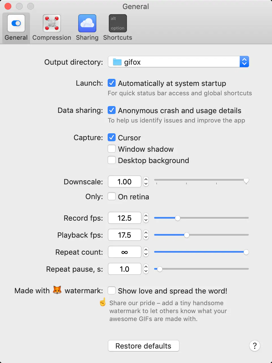The height and width of the screenshot is (363, 272).
Task: Click the gifox folder icon
Action: (x=117, y=62)
